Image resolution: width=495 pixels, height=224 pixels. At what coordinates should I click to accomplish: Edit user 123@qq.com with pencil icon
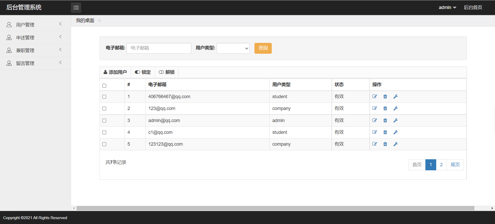point(375,108)
